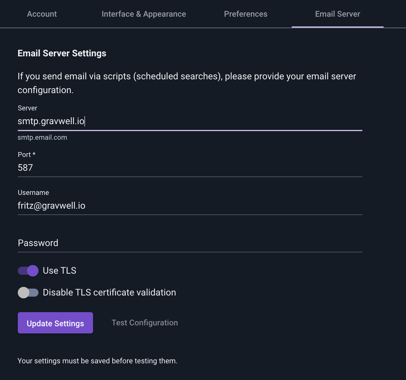Image resolution: width=406 pixels, height=380 pixels.
Task: Go to the Preferences tab
Action: [x=245, y=14]
